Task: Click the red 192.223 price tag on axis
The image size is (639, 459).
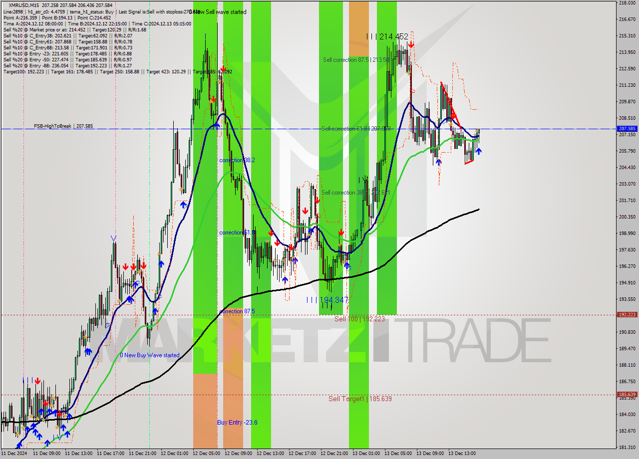Action: click(628, 315)
